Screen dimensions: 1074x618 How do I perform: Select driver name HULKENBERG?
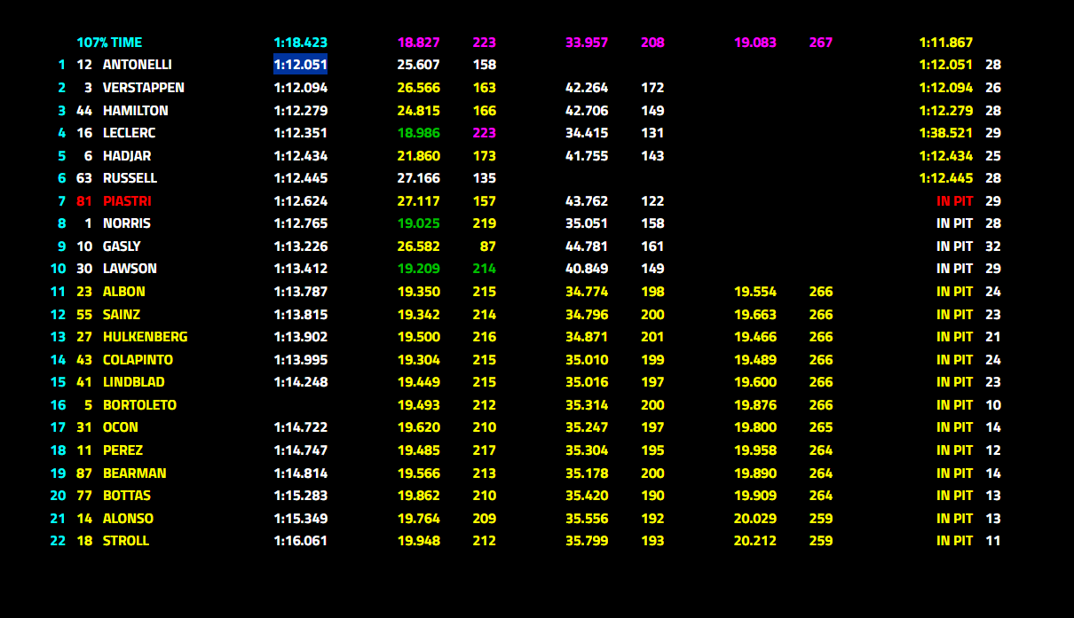[146, 337]
